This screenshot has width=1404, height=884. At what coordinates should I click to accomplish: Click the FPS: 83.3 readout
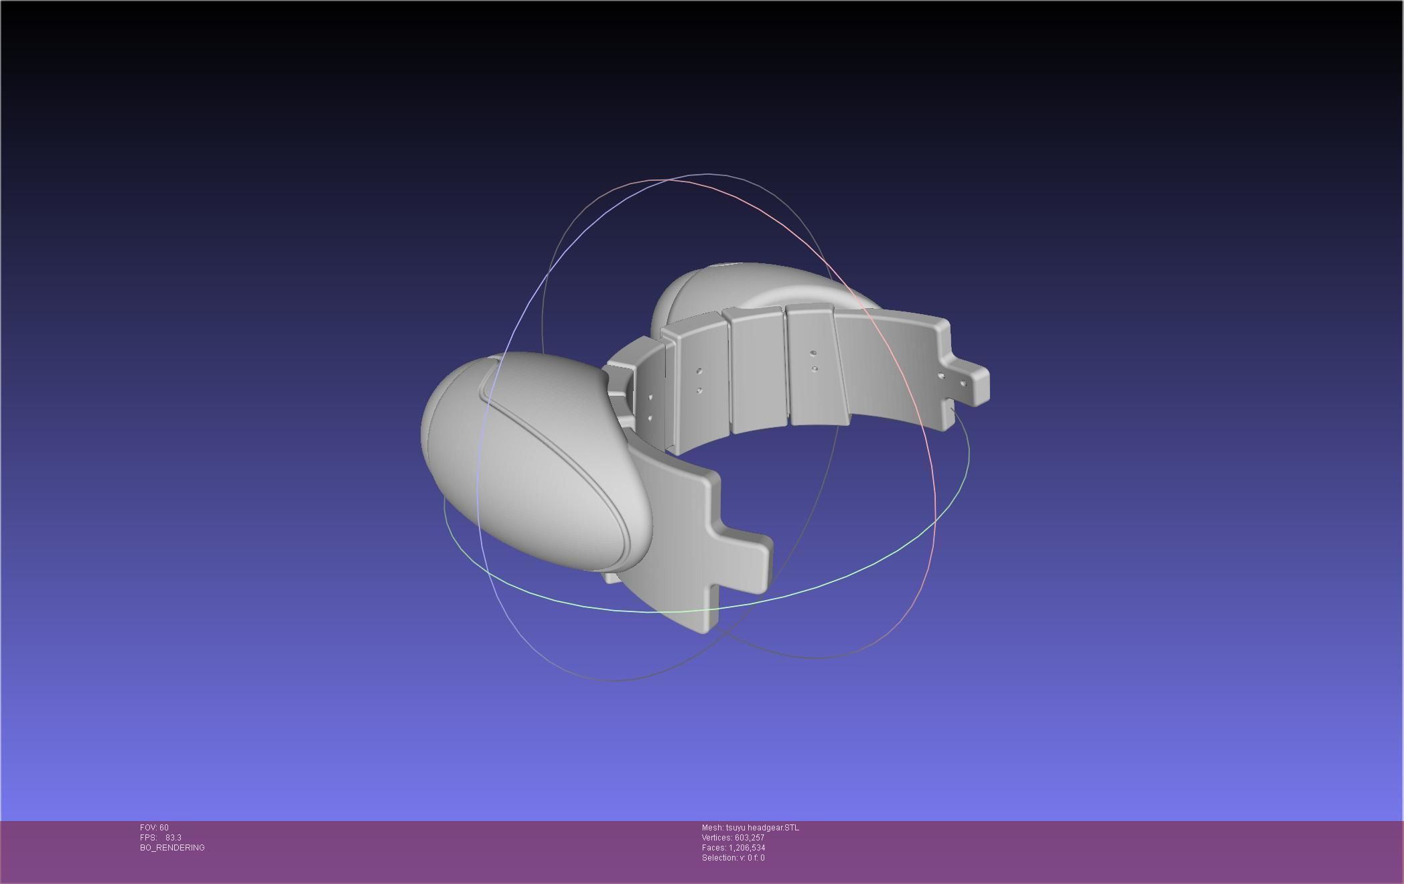click(161, 838)
